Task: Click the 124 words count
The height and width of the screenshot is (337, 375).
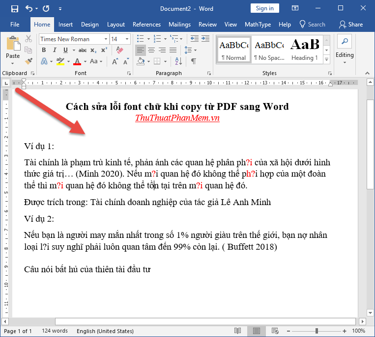Action: 55,331
